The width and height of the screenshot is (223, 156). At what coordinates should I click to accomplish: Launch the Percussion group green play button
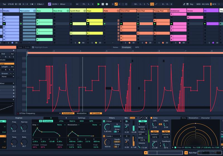click(x=21, y=24)
